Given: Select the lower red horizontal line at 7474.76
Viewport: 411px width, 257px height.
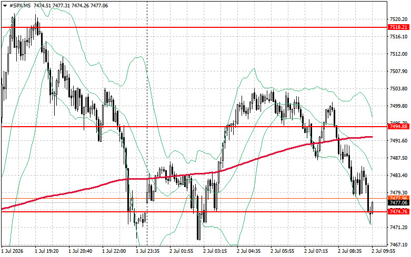Looking at the screenshot, I should (194, 211).
